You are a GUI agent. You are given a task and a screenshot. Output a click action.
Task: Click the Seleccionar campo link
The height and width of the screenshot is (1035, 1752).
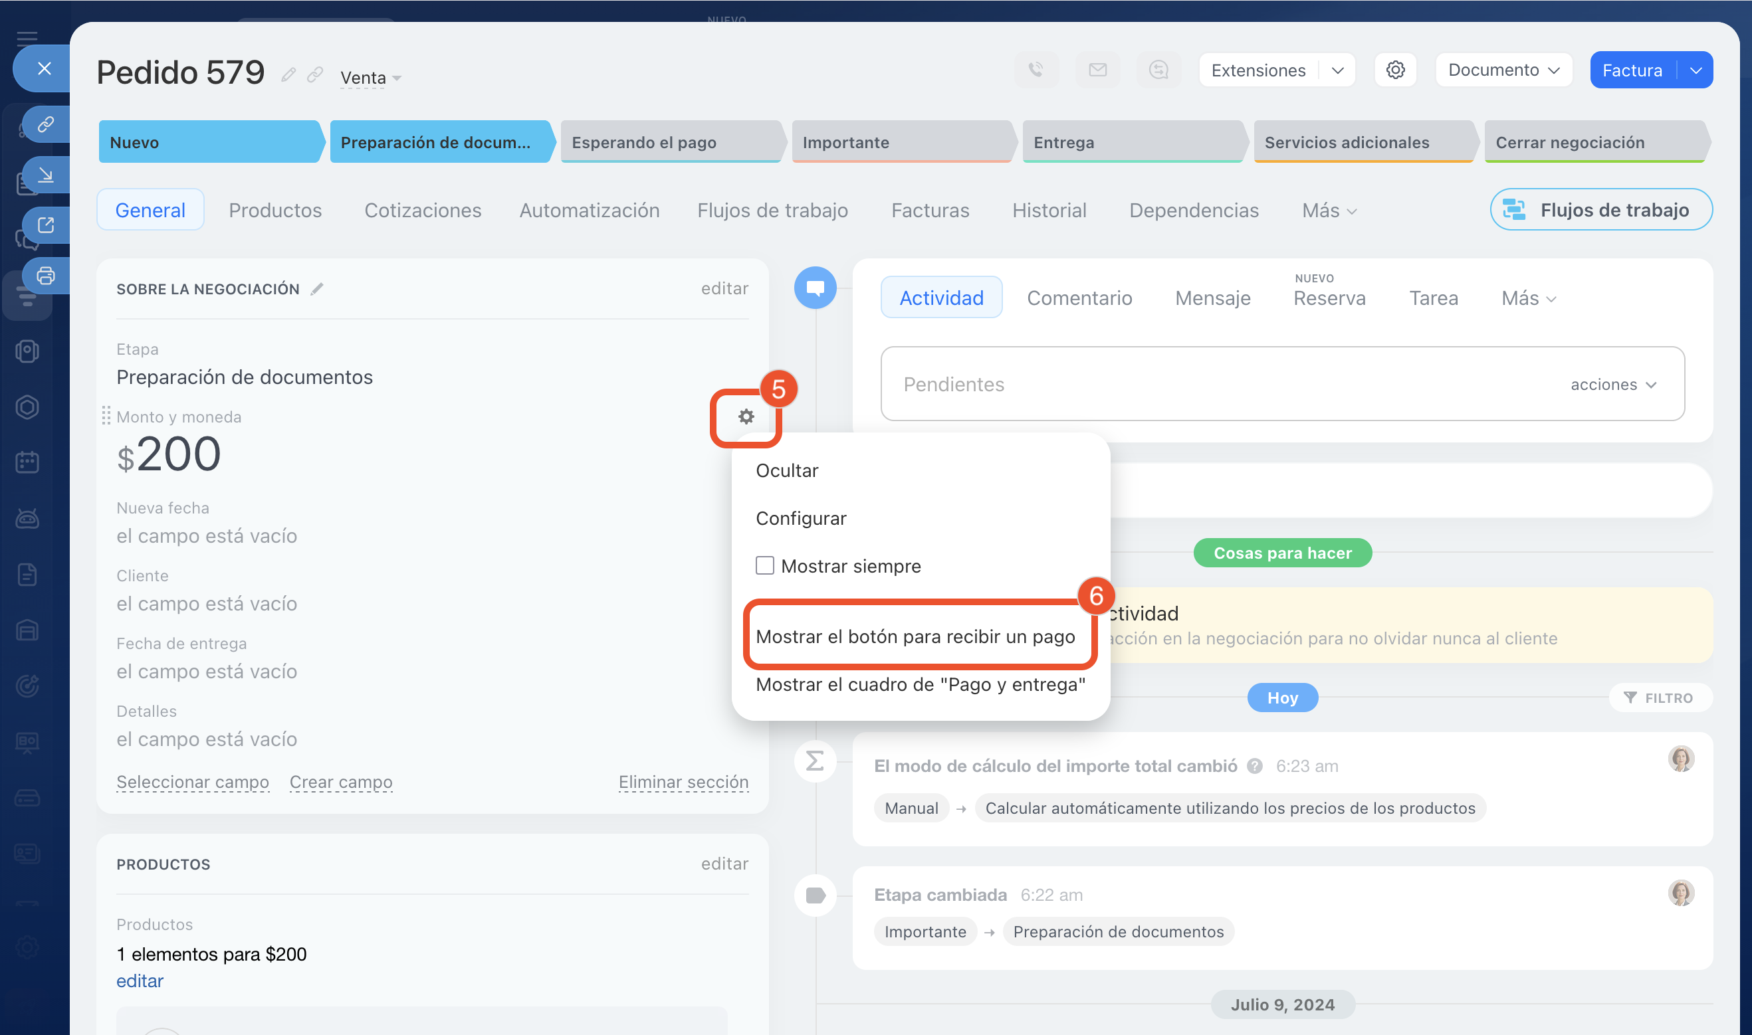click(x=193, y=782)
